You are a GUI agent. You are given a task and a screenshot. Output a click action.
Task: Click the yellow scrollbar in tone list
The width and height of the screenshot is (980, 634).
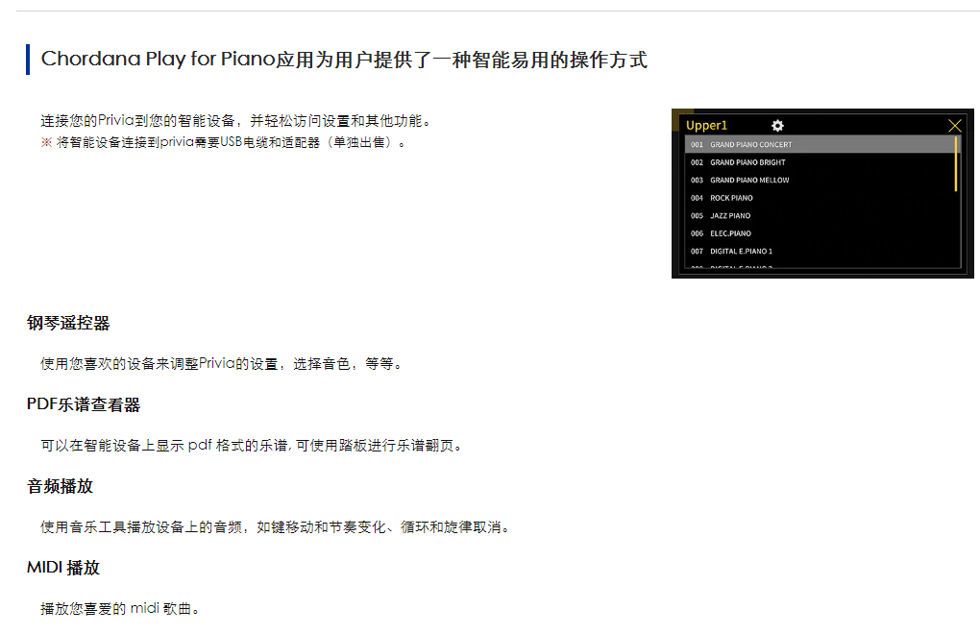click(956, 163)
